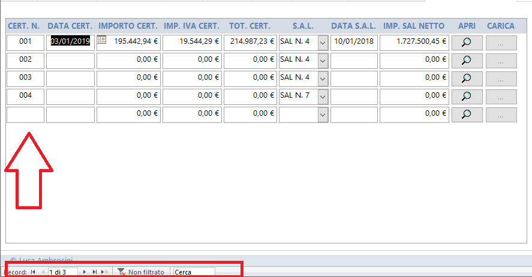Screen dimensions: 532x277
Task: Expand S.A.L. dropdown for certificate 002
Action: pyautogui.click(x=323, y=61)
